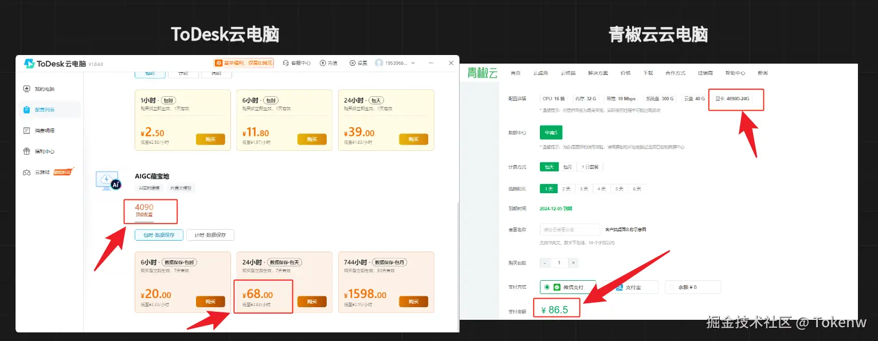Buy the 6小时 ¥20.00 data-save package
The width and height of the screenshot is (878, 341).
tap(210, 301)
